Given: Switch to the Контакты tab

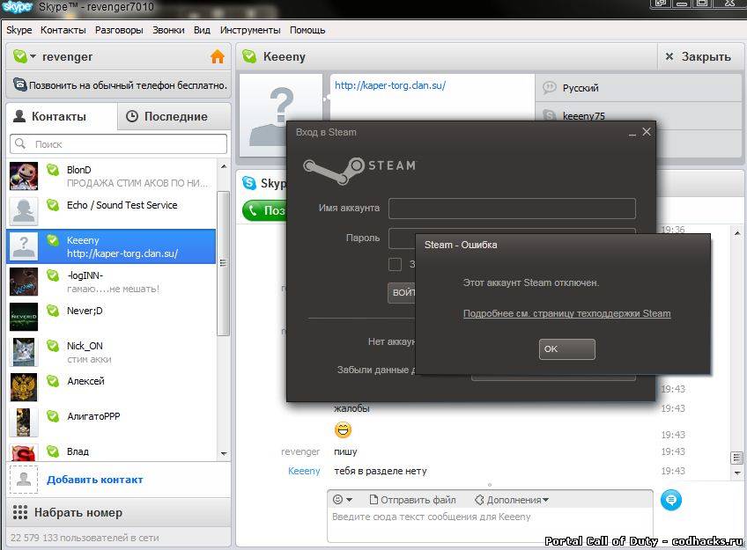Looking at the screenshot, I should 62,116.
